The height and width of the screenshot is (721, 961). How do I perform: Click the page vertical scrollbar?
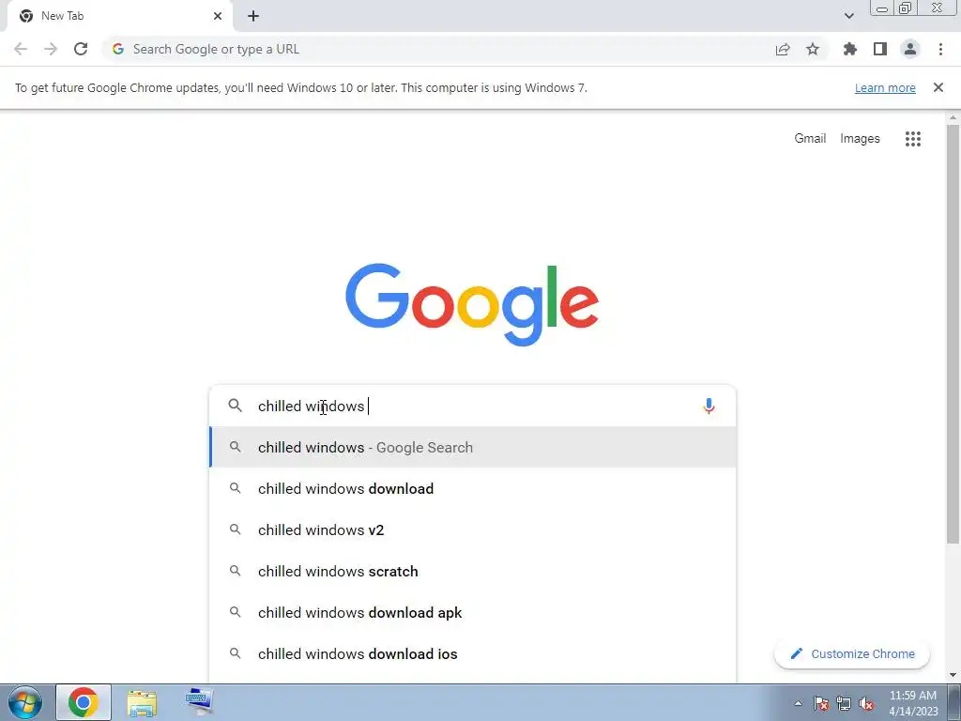click(953, 334)
